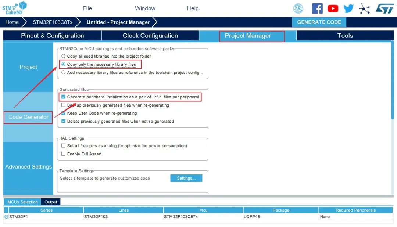
Task: Select the LQFP48 package cell
Action: pyautogui.click(x=281, y=217)
